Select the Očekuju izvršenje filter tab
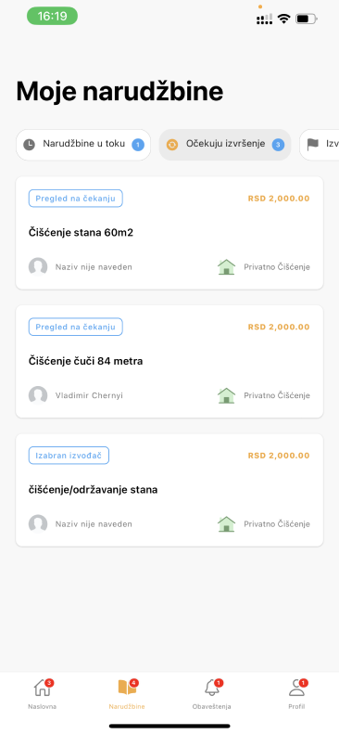The height and width of the screenshot is (734, 339). coord(225,145)
